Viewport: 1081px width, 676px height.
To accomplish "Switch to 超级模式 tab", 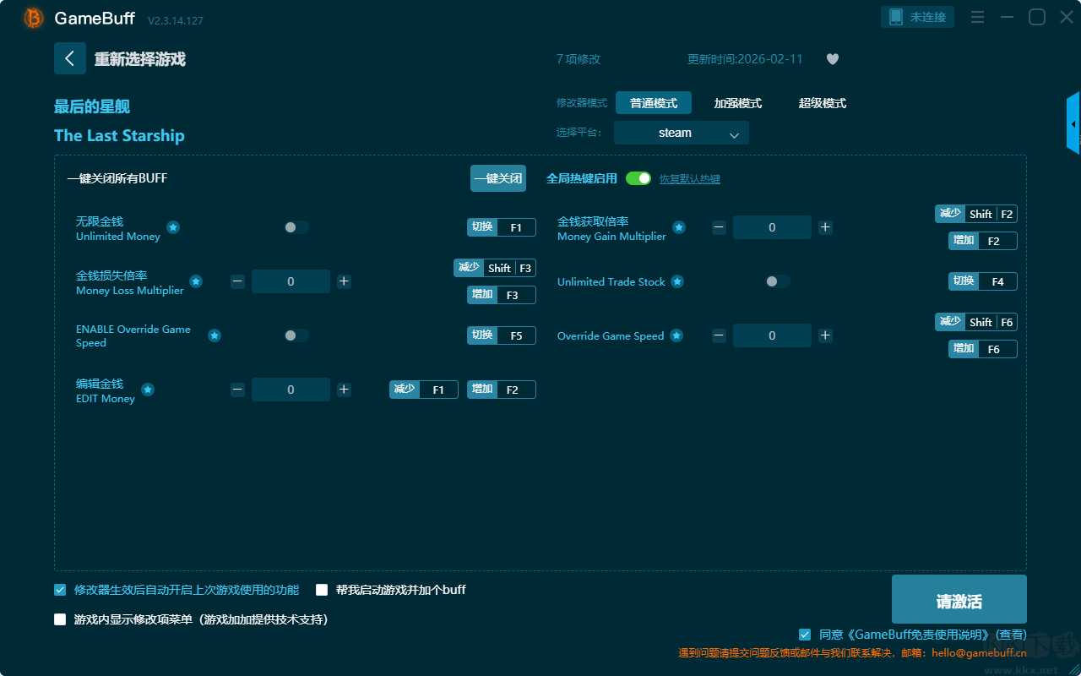I will pos(823,103).
